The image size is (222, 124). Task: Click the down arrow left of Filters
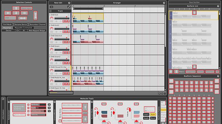click(x=176, y=71)
